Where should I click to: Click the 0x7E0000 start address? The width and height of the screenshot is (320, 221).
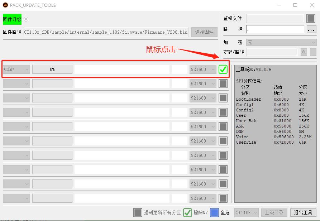tap(284, 142)
